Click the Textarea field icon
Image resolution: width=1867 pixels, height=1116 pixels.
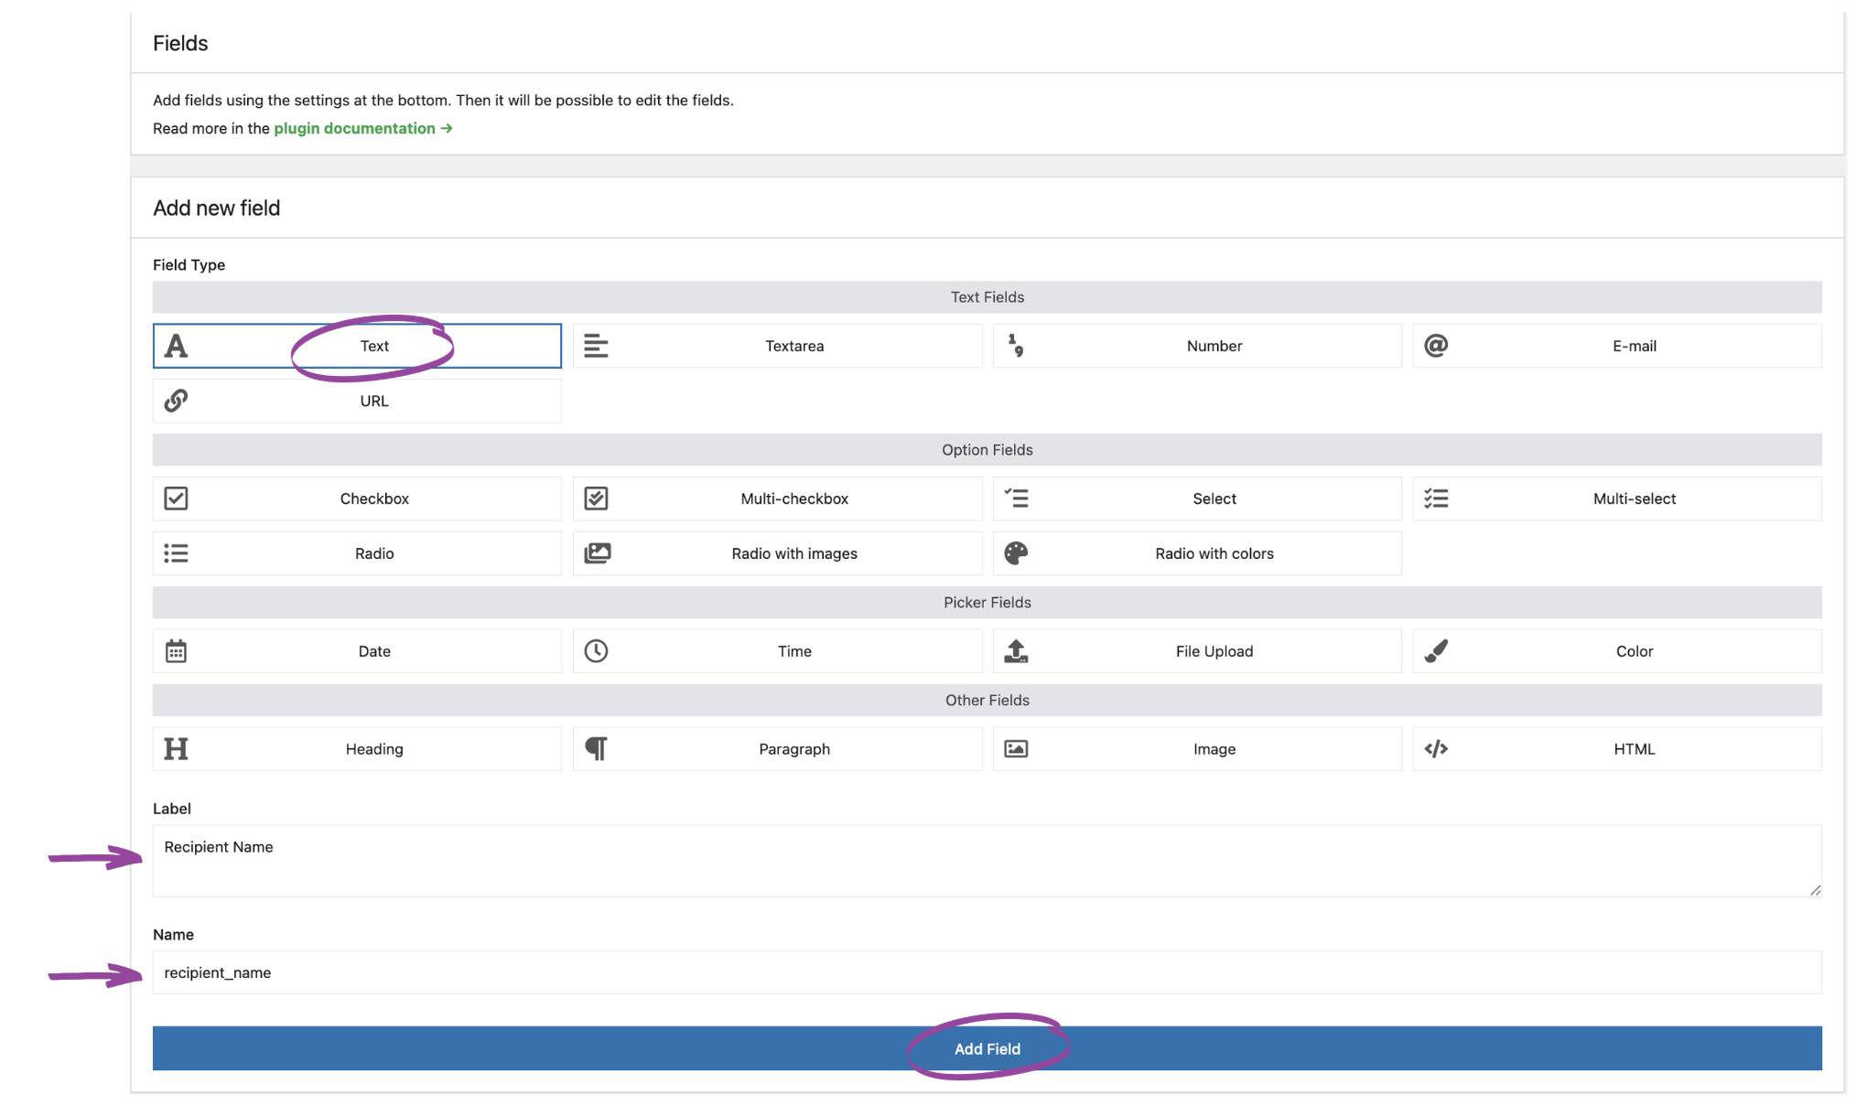point(596,345)
